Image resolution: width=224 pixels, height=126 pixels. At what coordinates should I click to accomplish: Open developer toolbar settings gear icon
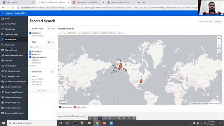click(x=134, y=118)
